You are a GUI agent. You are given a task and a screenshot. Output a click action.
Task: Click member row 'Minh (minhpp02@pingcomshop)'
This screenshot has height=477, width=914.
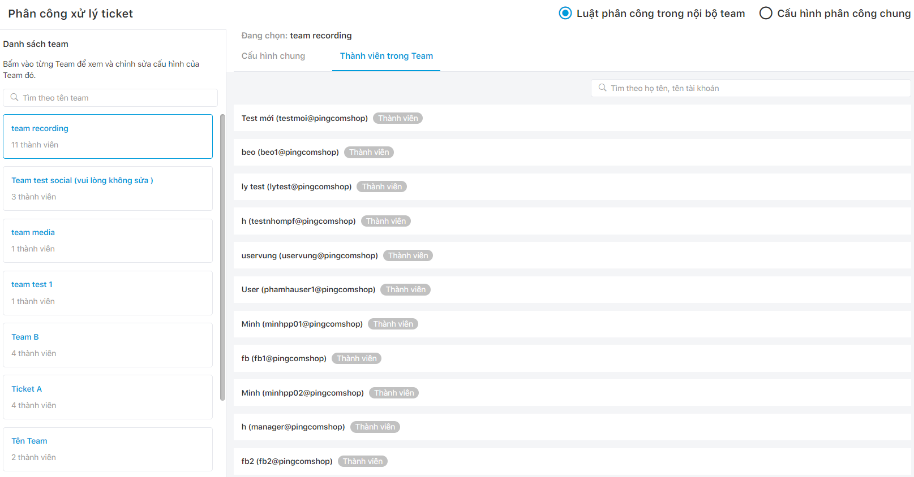click(572, 393)
